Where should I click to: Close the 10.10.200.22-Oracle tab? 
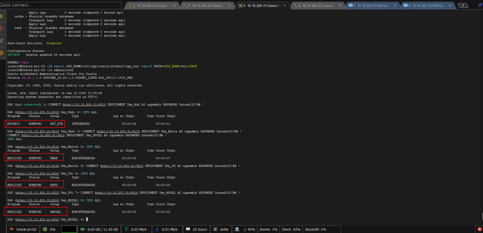click(x=230, y=5)
